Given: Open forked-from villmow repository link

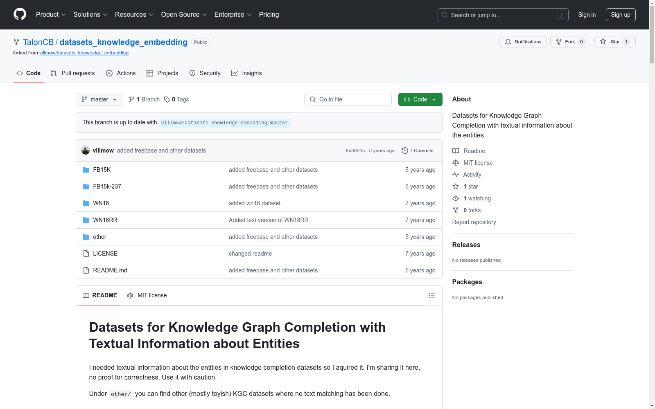Looking at the screenshot, I should [84, 53].
